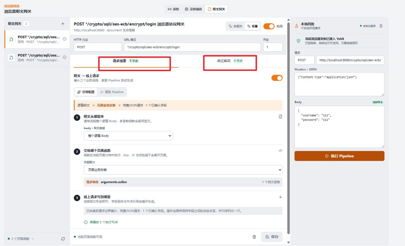
Task: Toggle the 明文 → 线上请求 switch
Action: tap(277, 78)
